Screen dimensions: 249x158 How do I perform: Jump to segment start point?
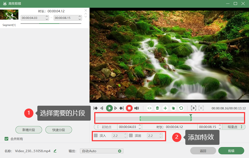pos(95,108)
